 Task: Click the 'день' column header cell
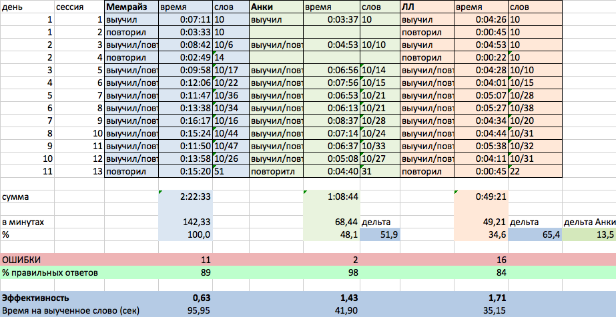point(27,7)
